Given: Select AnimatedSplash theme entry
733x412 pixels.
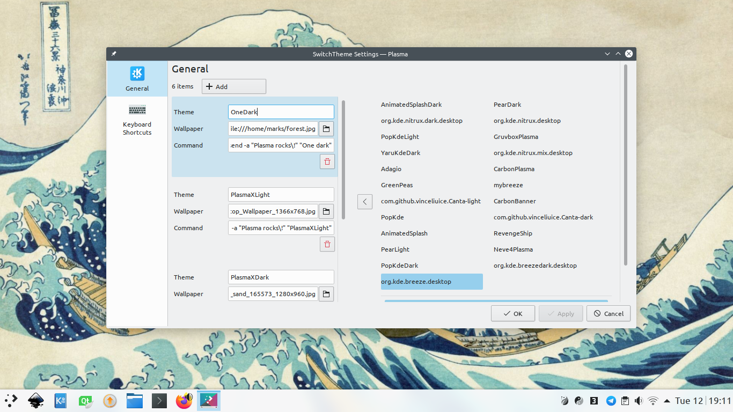Looking at the screenshot, I should (x=404, y=233).
